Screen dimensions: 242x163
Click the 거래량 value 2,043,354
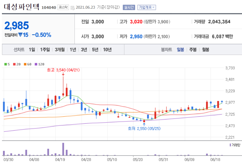219,21
